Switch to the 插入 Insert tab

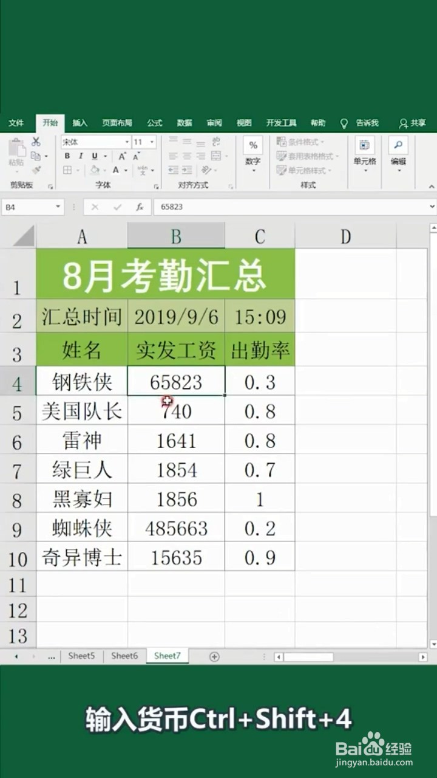[80, 123]
